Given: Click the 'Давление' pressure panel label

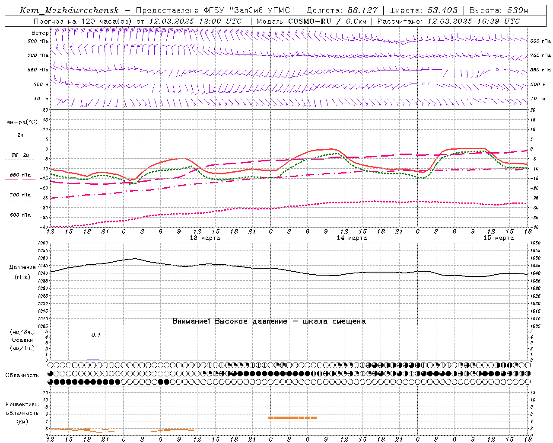Looking at the screenshot, I should click(x=22, y=267).
